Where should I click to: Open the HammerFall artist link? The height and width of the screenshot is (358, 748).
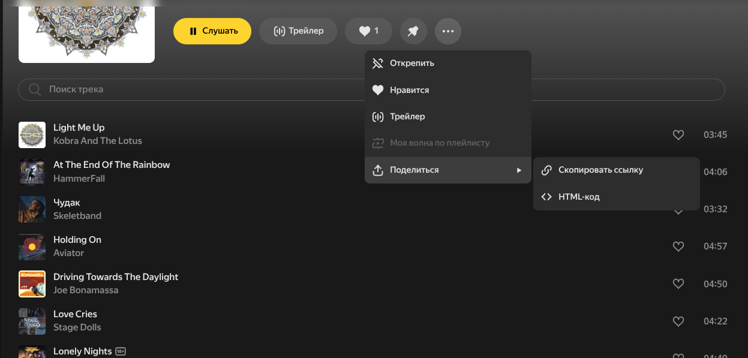tap(79, 178)
